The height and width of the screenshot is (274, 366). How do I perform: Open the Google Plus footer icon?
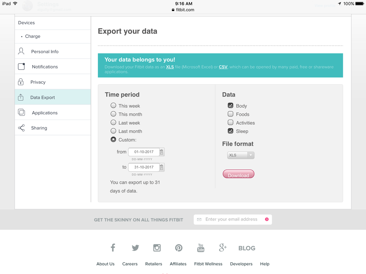[x=222, y=248]
